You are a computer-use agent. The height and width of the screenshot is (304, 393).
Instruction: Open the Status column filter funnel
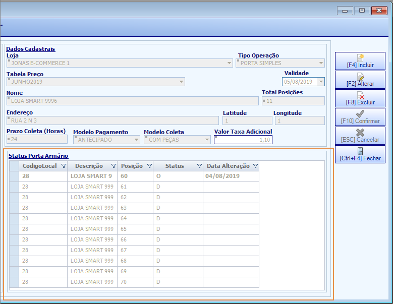(199, 166)
